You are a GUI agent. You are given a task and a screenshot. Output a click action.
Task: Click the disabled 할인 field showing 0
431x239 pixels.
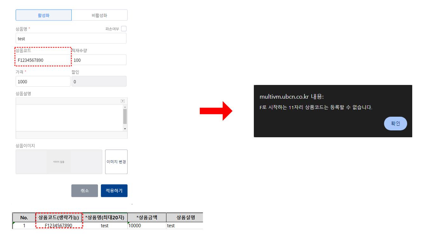99,81
